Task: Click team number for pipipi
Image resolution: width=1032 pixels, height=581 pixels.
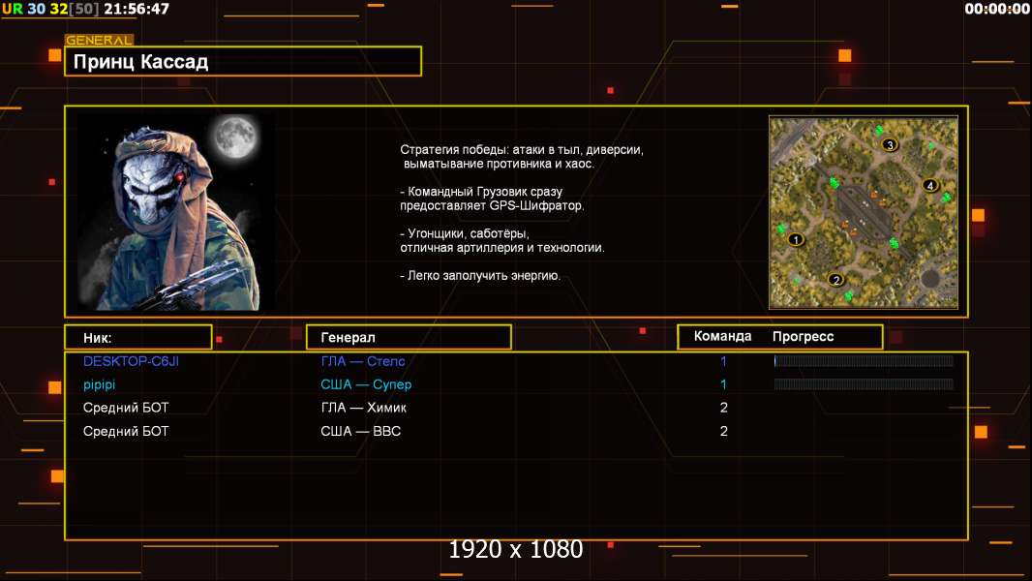Action: click(x=723, y=384)
